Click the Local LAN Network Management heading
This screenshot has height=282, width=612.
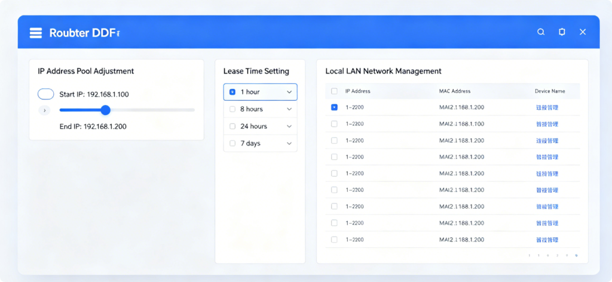tap(383, 72)
